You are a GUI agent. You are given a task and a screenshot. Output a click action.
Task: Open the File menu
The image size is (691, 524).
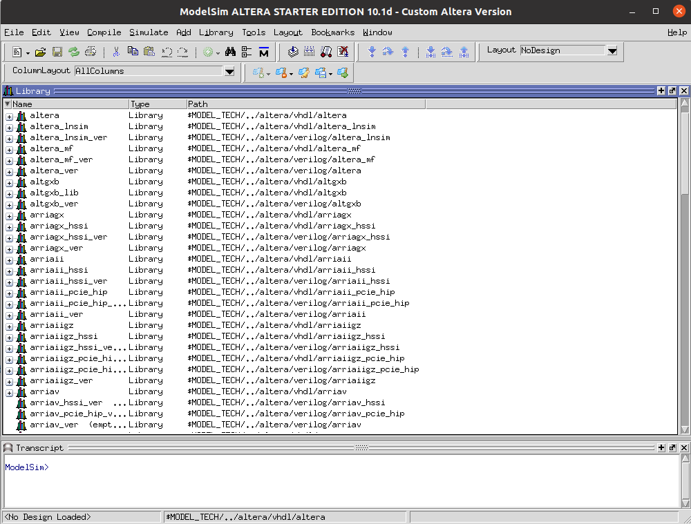(x=14, y=32)
